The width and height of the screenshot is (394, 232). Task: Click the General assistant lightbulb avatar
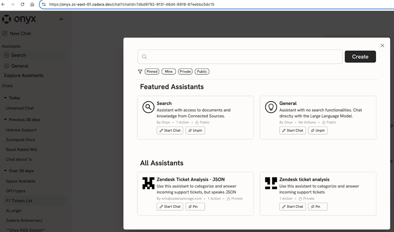point(271,107)
